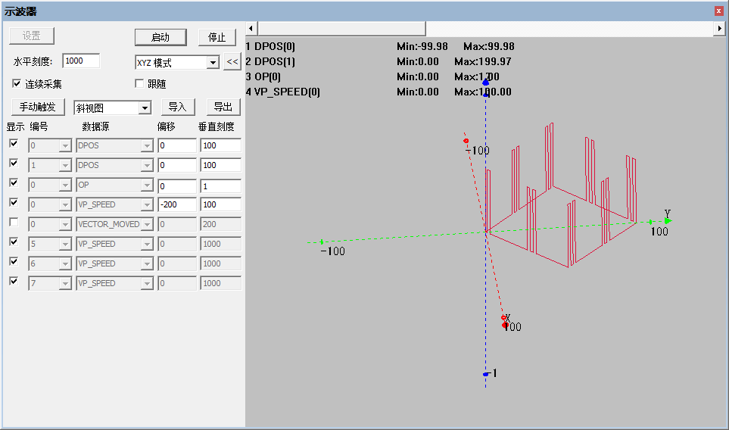Enable the 跟随 checkbox
Image resolution: width=729 pixels, height=430 pixels.
[x=139, y=84]
